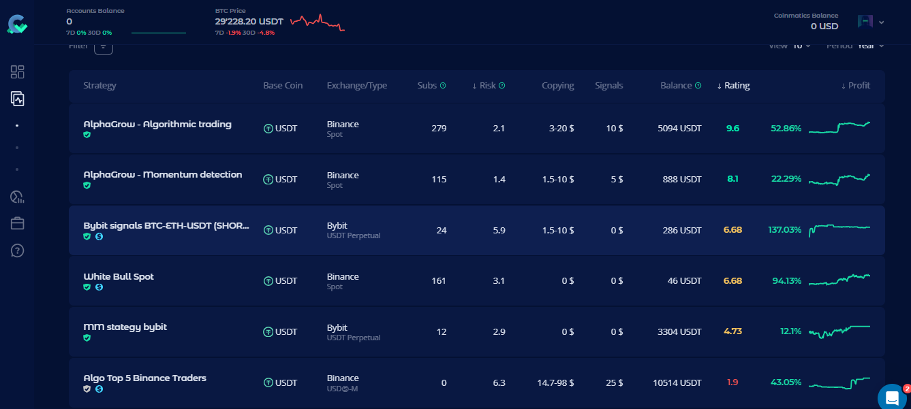
Task: Open the strategies chart icon in sidebar
Action: [18, 99]
